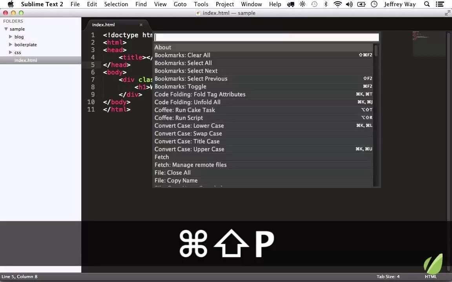Collapse the sample folder

pos(6,29)
